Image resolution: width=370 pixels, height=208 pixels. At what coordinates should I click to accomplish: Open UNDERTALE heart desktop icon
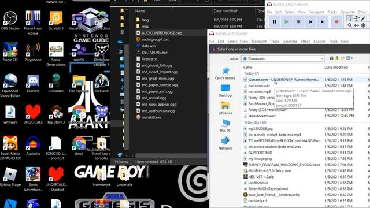tap(33, 114)
